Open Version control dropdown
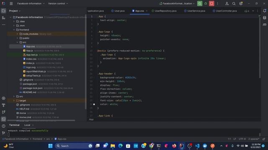Image resolution: width=268 pixels, height=150 pixels. point(58,3)
